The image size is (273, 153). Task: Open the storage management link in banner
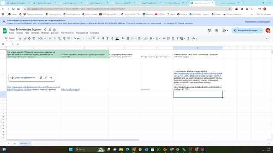257,22
